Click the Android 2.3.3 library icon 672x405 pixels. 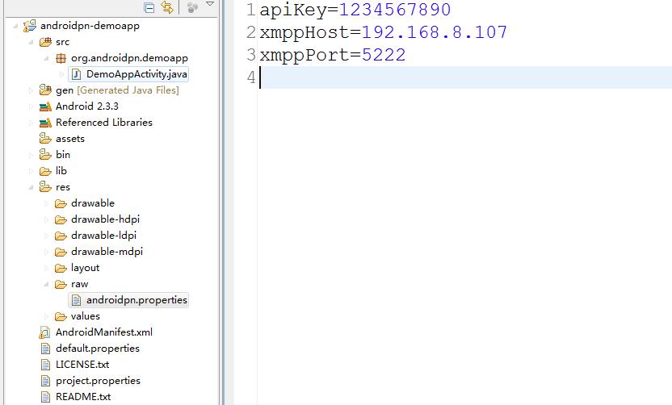(x=45, y=106)
